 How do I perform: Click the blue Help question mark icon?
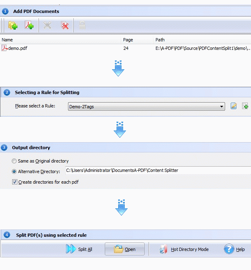pyautogui.click(x=229, y=249)
